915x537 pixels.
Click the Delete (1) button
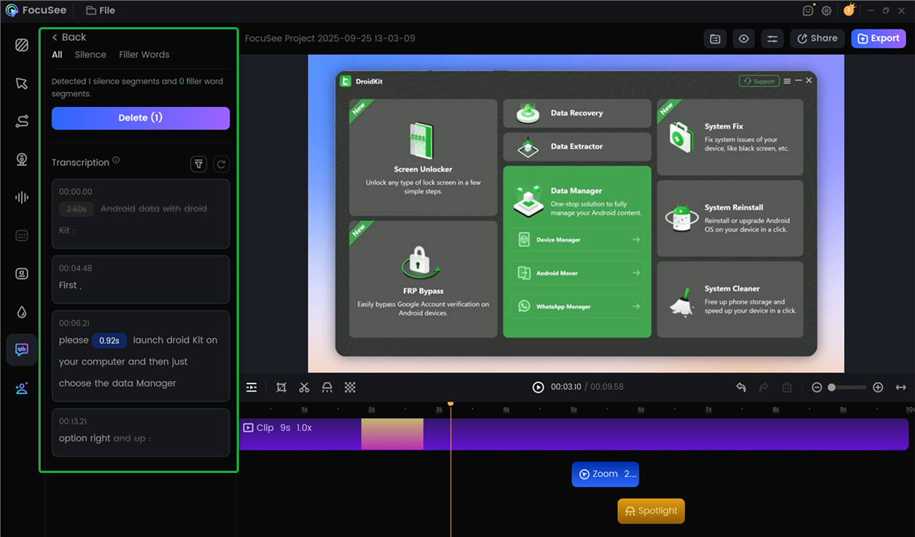tap(140, 118)
